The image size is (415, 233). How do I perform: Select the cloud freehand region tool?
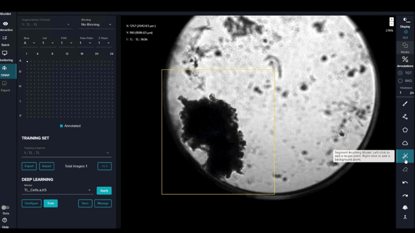coord(405,143)
